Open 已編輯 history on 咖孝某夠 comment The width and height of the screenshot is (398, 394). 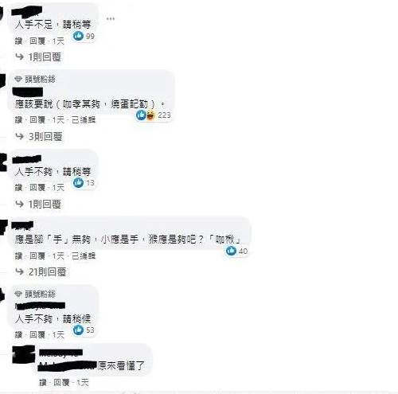point(84,120)
